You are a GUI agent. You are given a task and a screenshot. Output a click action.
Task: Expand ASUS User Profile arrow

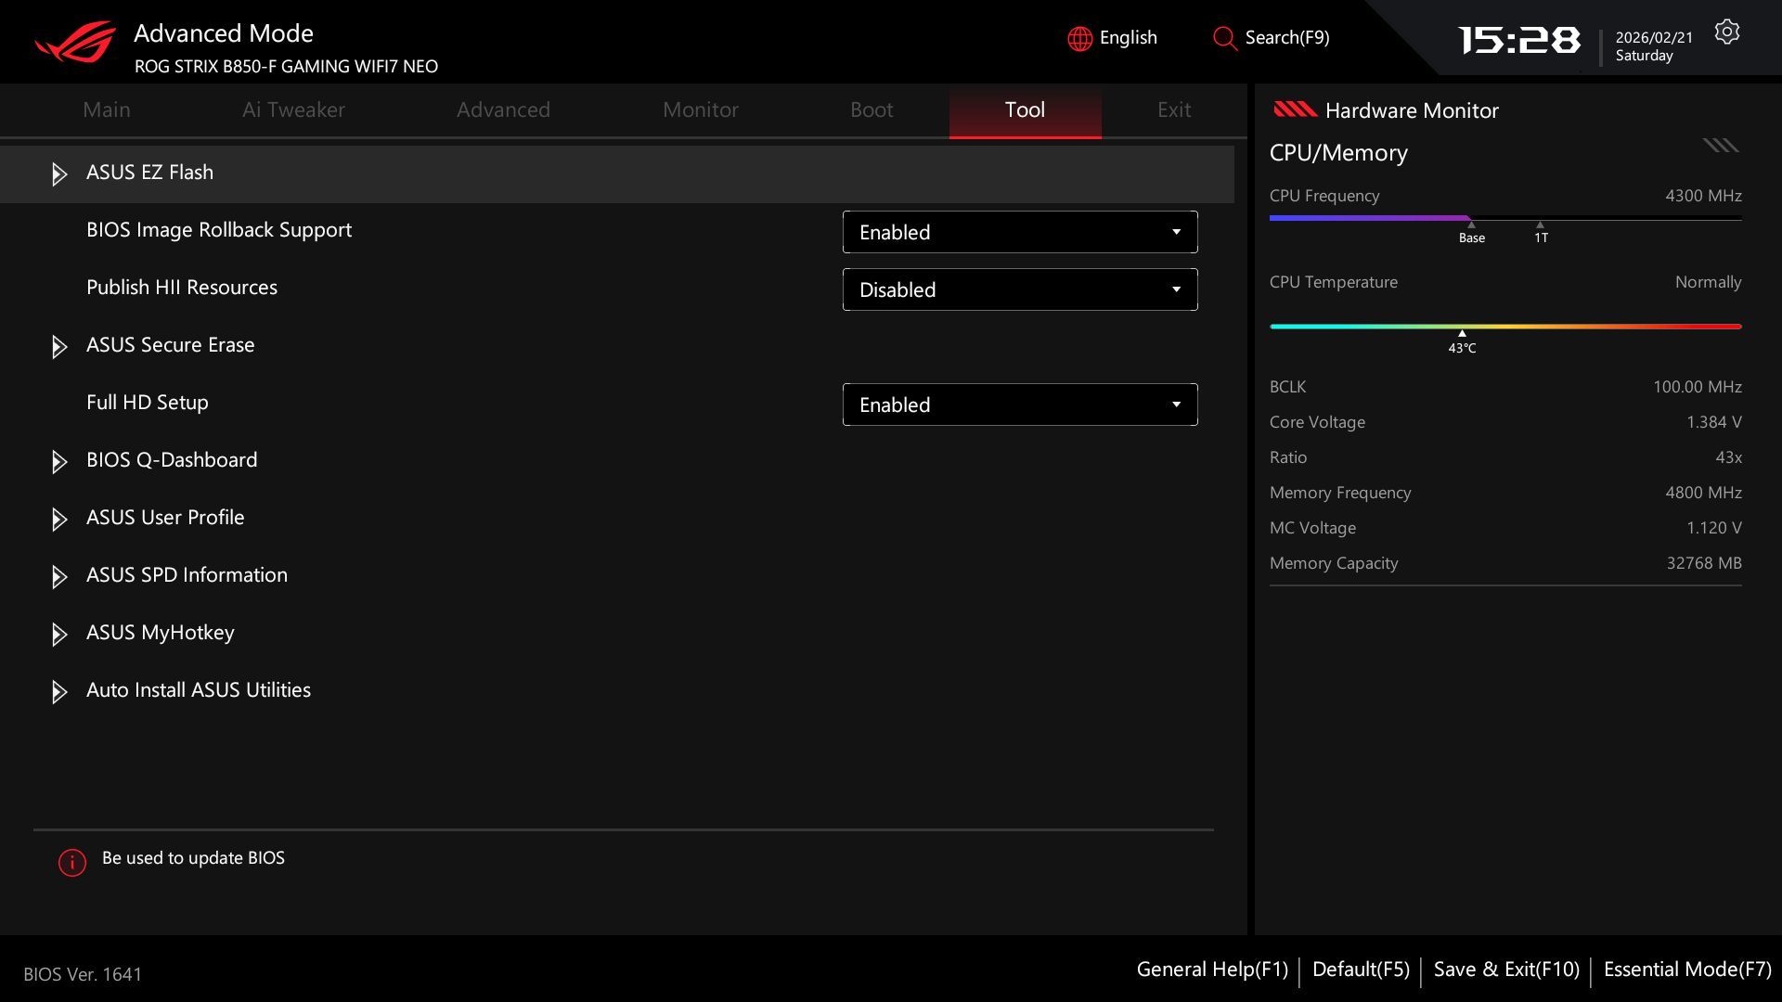click(x=58, y=519)
